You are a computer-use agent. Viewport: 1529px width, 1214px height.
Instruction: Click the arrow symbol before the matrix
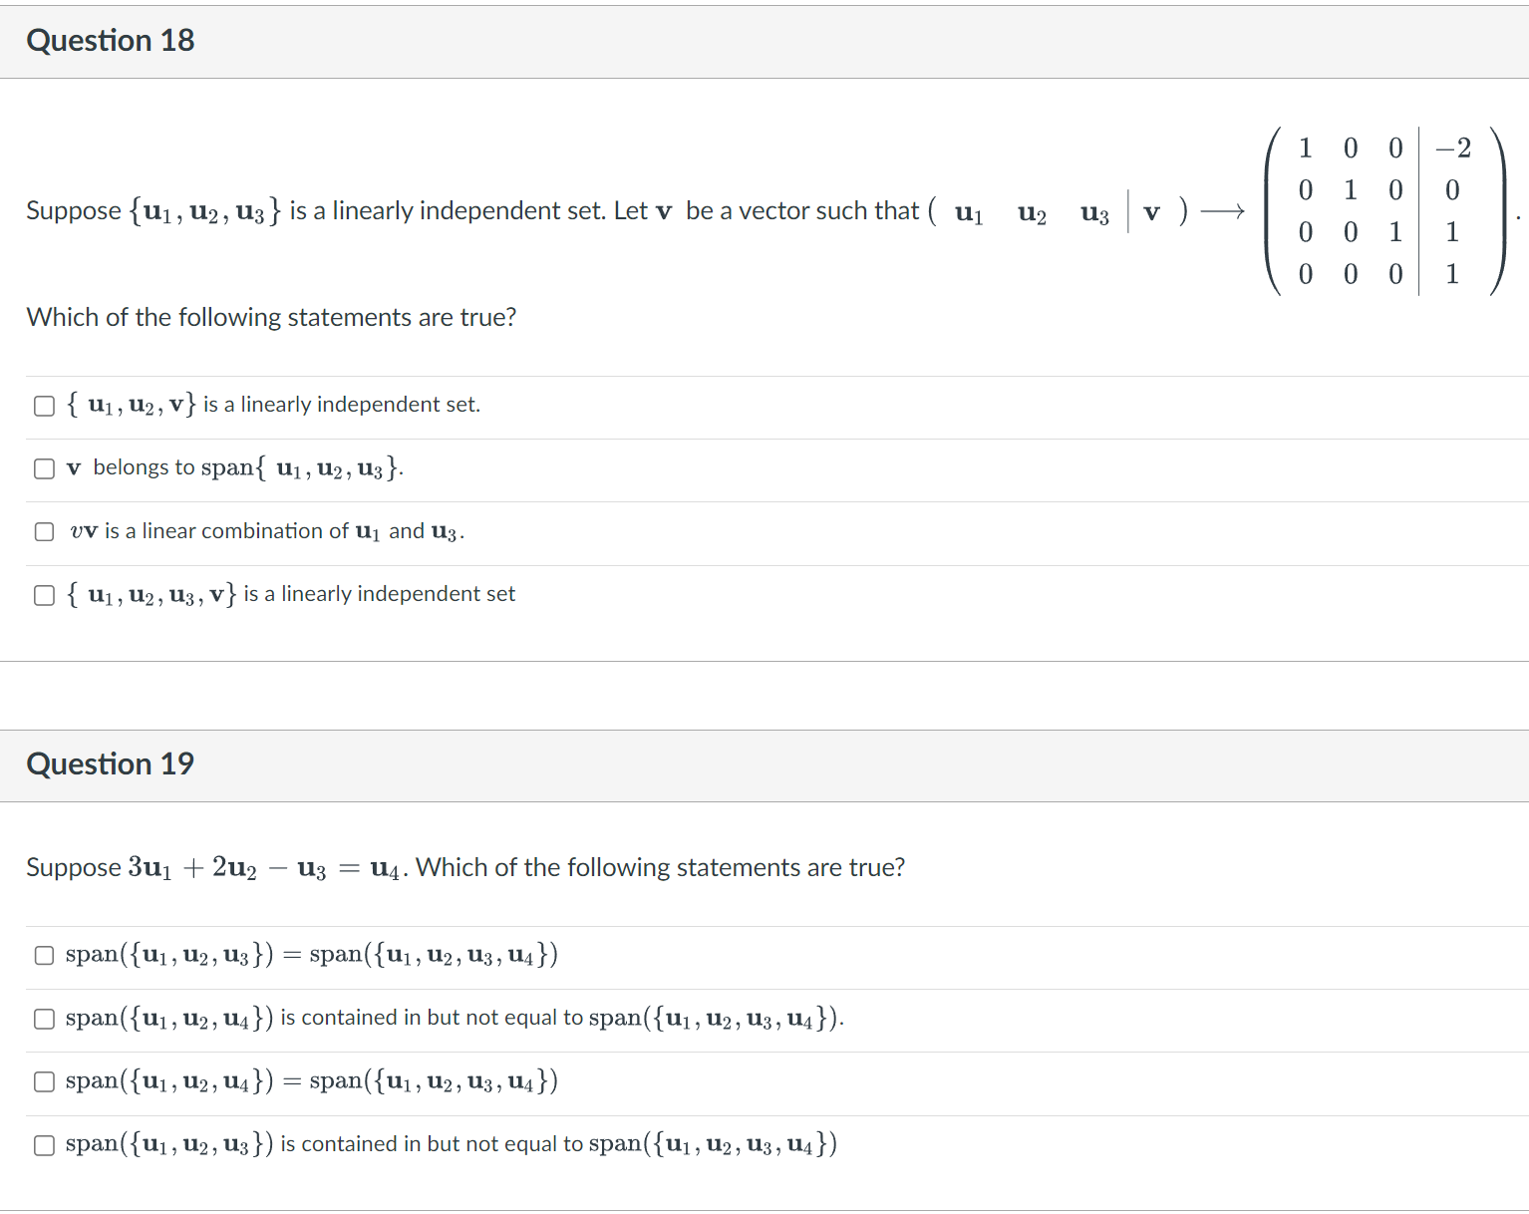[1221, 210]
